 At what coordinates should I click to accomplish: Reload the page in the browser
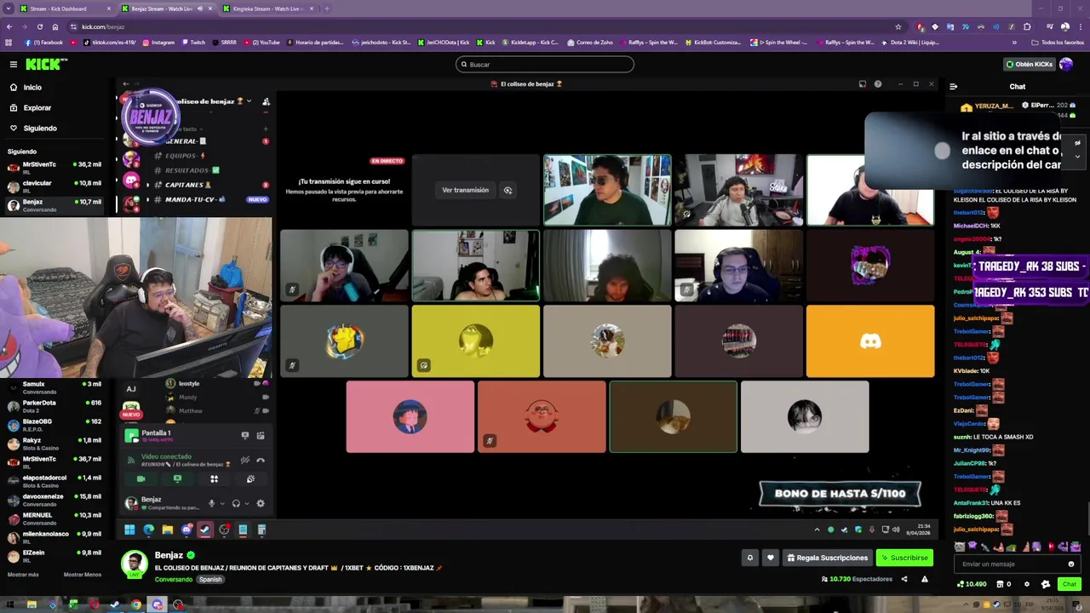pyautogui.click(x=40, y=26)
